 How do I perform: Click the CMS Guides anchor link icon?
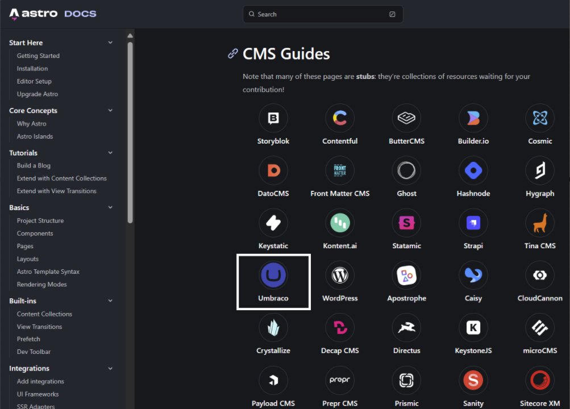pos(232,54)
